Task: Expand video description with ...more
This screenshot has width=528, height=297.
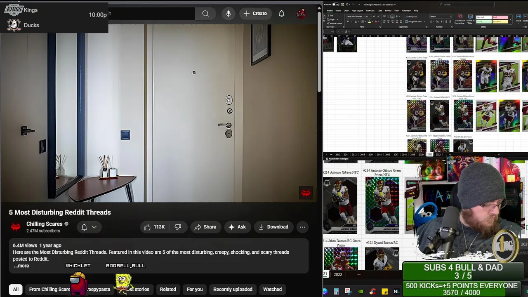Action: coord(21,266)
